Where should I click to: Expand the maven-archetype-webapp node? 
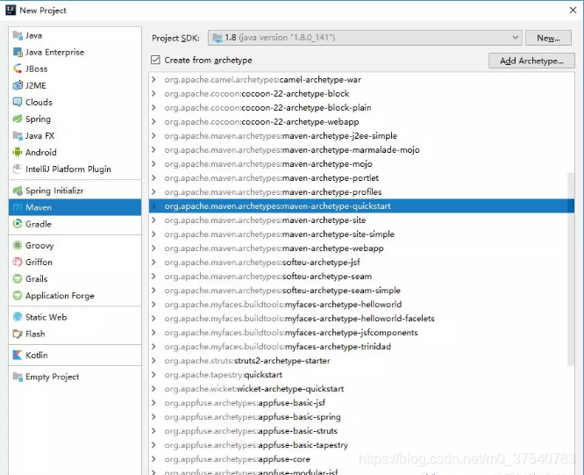[153, 248]
